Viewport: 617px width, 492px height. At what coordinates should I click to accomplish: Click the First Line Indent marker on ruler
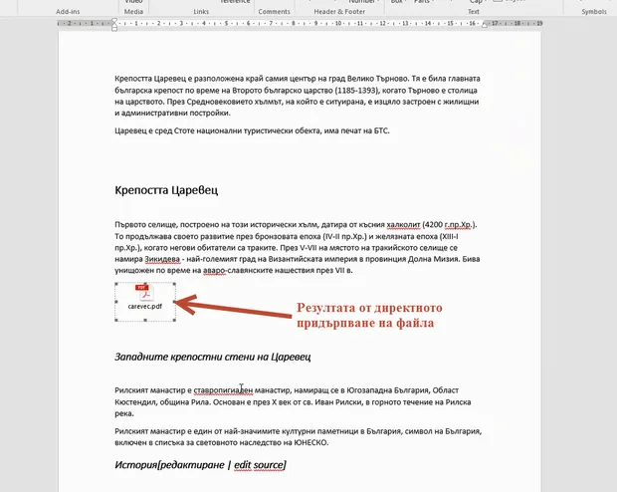click(x=114, y=21)
